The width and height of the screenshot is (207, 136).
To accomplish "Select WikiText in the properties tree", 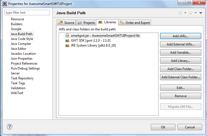I will (17, 93).
